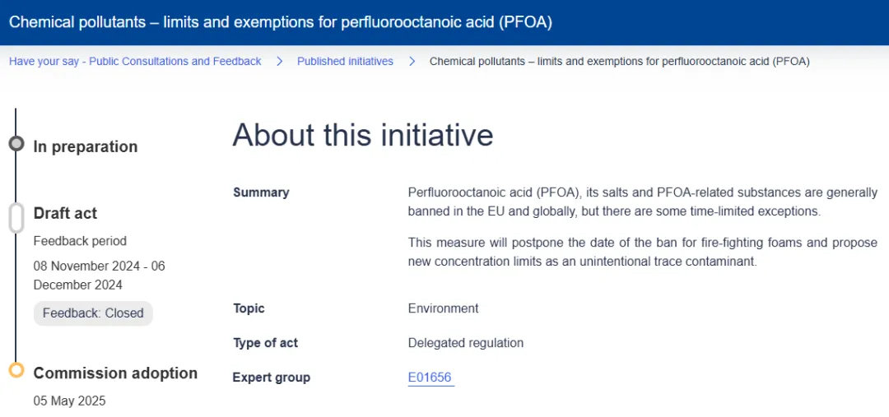Click summary paragraph about fire-fighting foams

click(x=642, y=252)
